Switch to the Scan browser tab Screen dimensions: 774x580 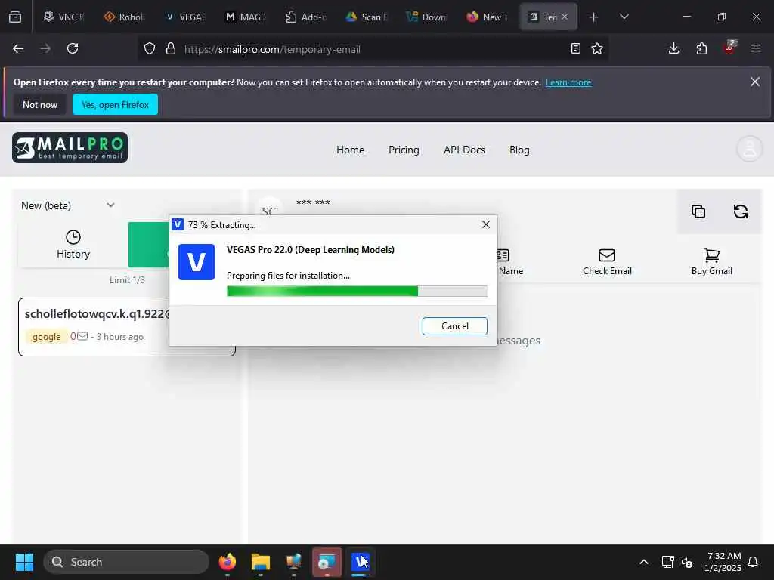367,17
